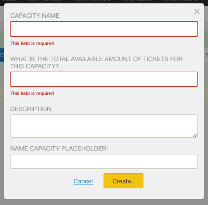Click the total available tickets input box

tap(104, 79)
